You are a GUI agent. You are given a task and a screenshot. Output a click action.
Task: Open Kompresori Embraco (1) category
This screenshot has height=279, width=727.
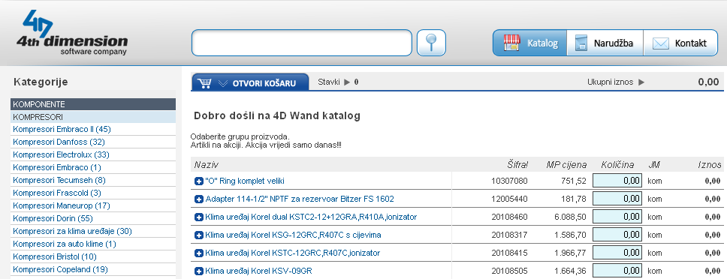57,167
